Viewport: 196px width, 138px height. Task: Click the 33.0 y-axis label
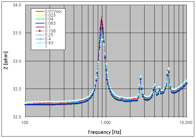17,61
